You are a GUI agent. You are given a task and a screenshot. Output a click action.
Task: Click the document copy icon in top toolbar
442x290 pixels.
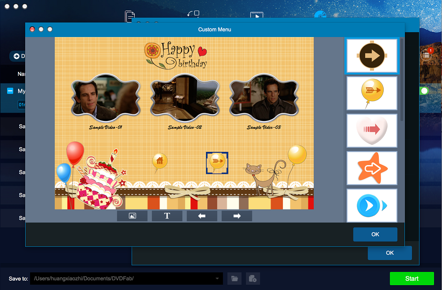coord(130,16)
